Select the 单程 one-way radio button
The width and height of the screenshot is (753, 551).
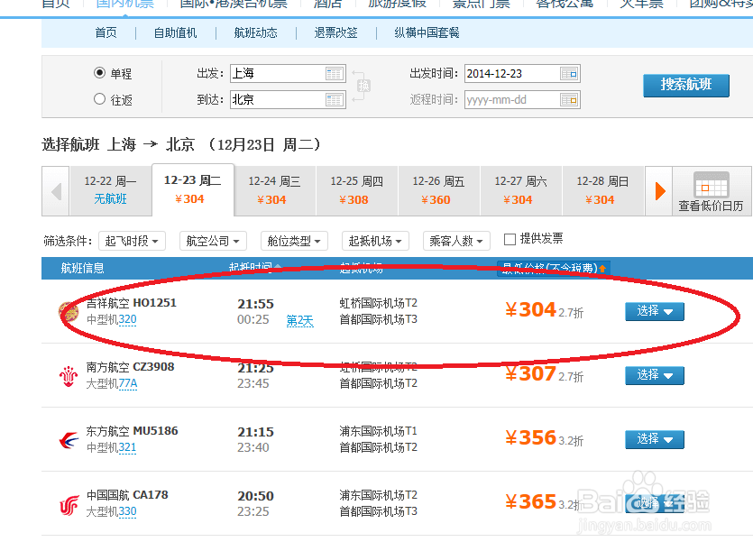point(99,72)
